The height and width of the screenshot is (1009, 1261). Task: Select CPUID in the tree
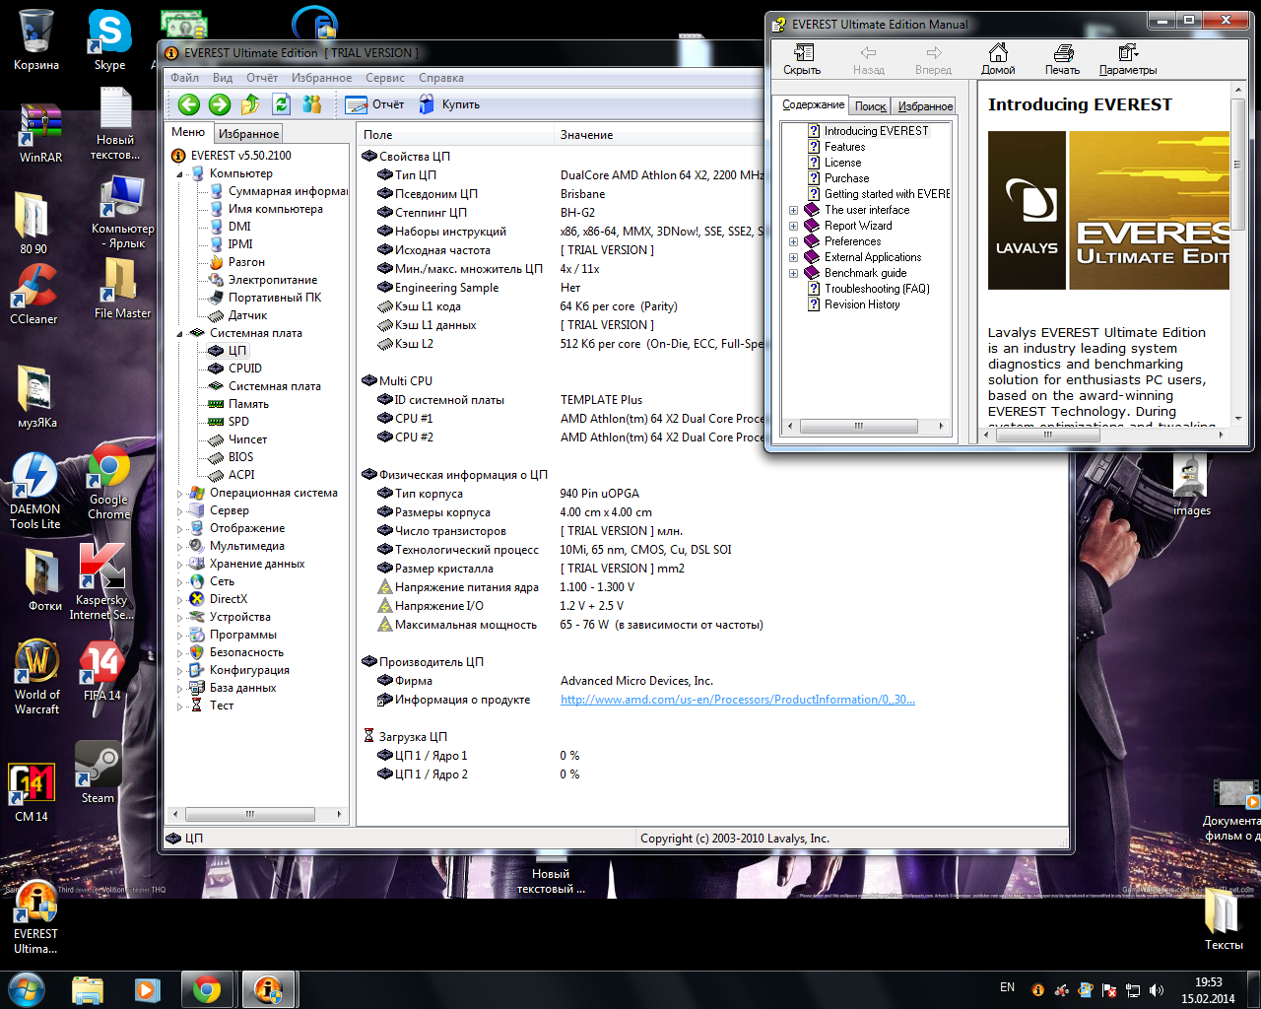(x=244, y=369)
